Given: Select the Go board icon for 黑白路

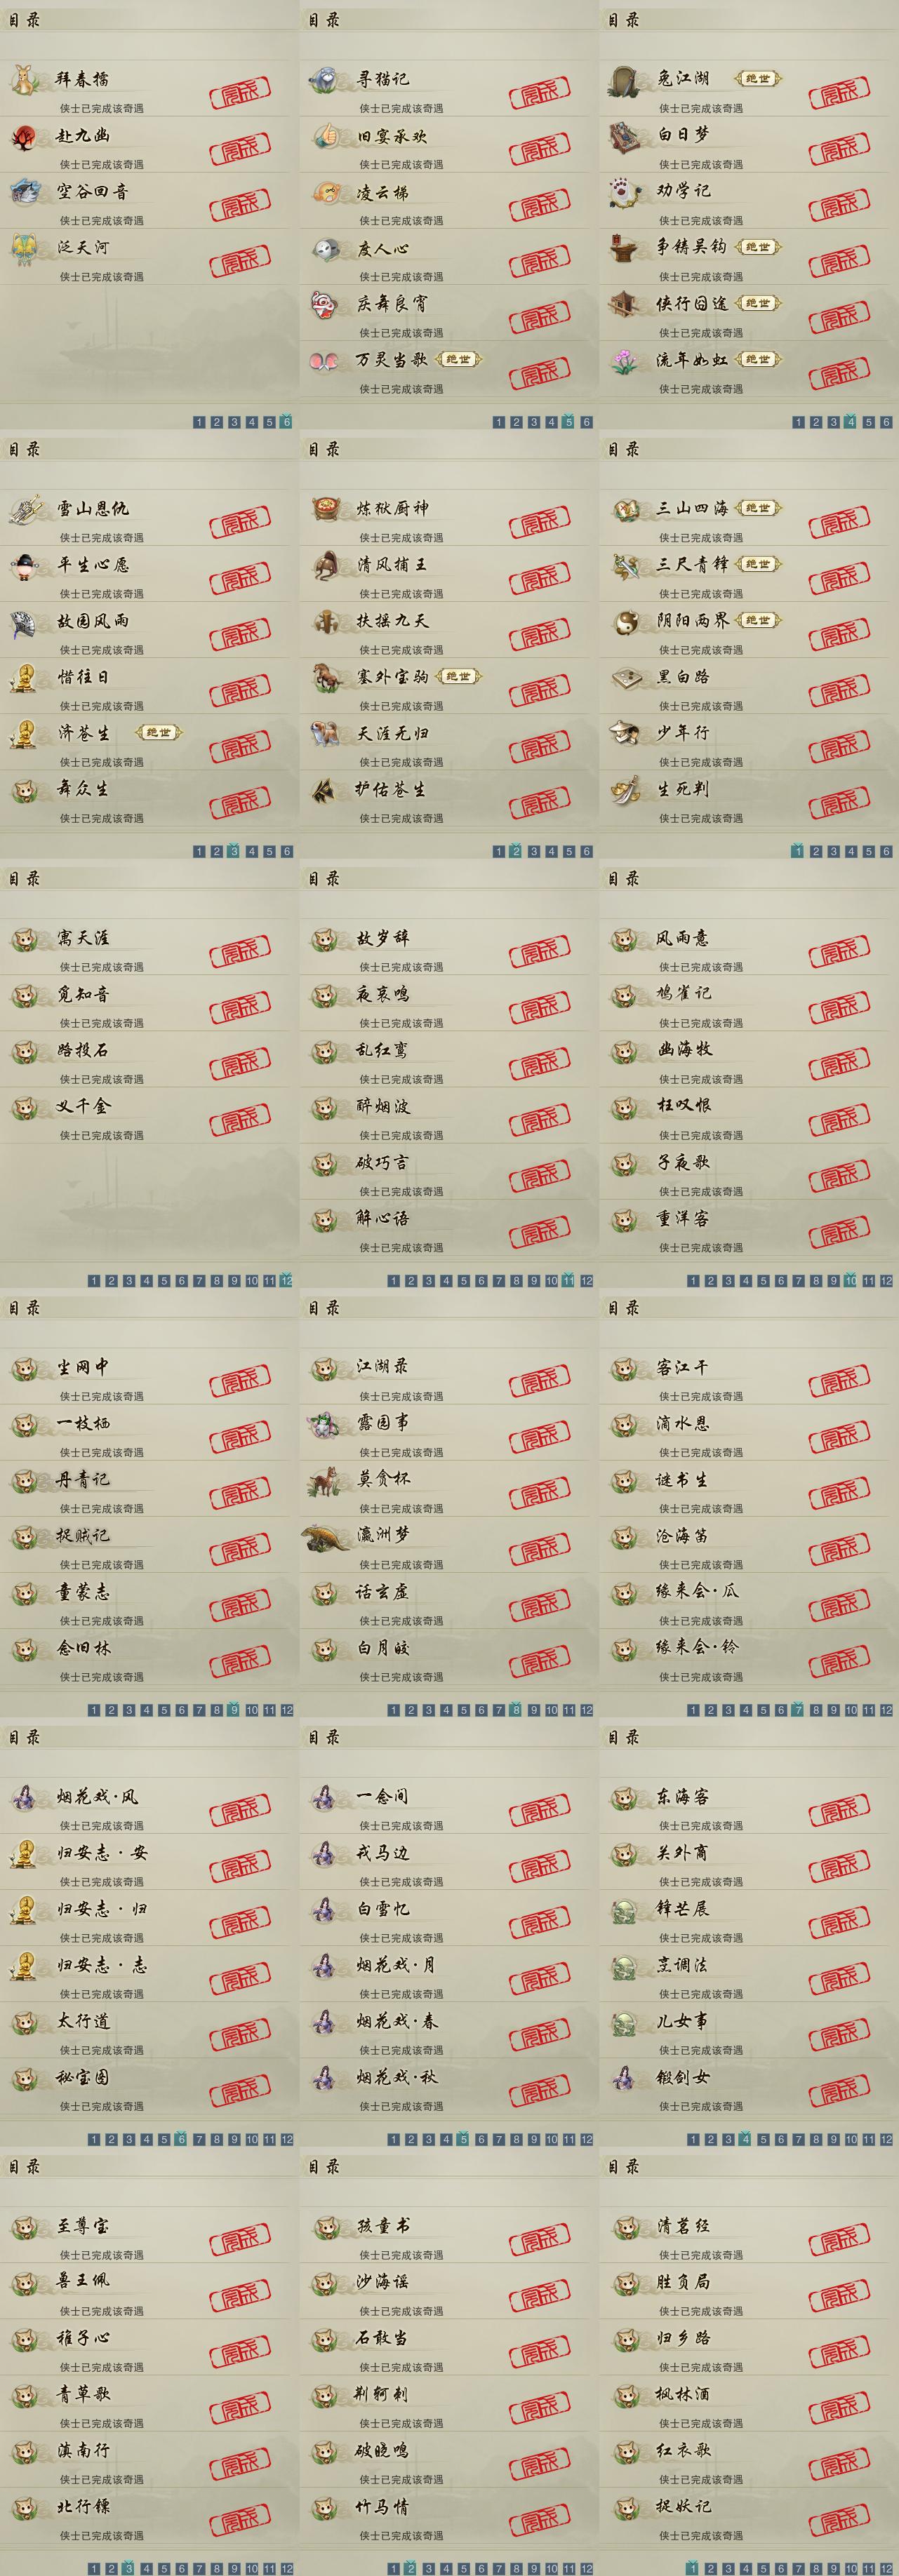Looking at the screenshot, I should point(625,677).
